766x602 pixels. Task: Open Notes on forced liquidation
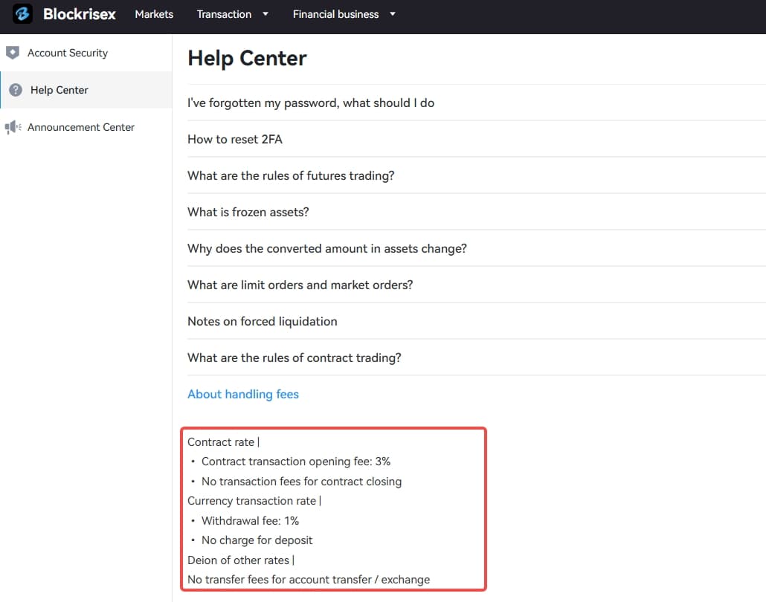pos(263,321)
